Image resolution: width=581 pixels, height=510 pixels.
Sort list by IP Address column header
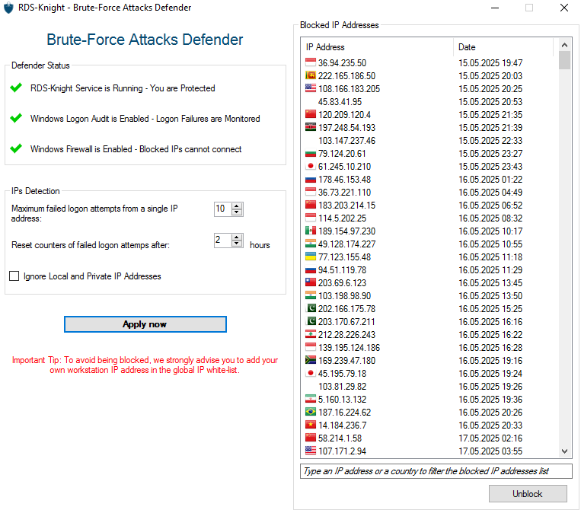[377, 47]
